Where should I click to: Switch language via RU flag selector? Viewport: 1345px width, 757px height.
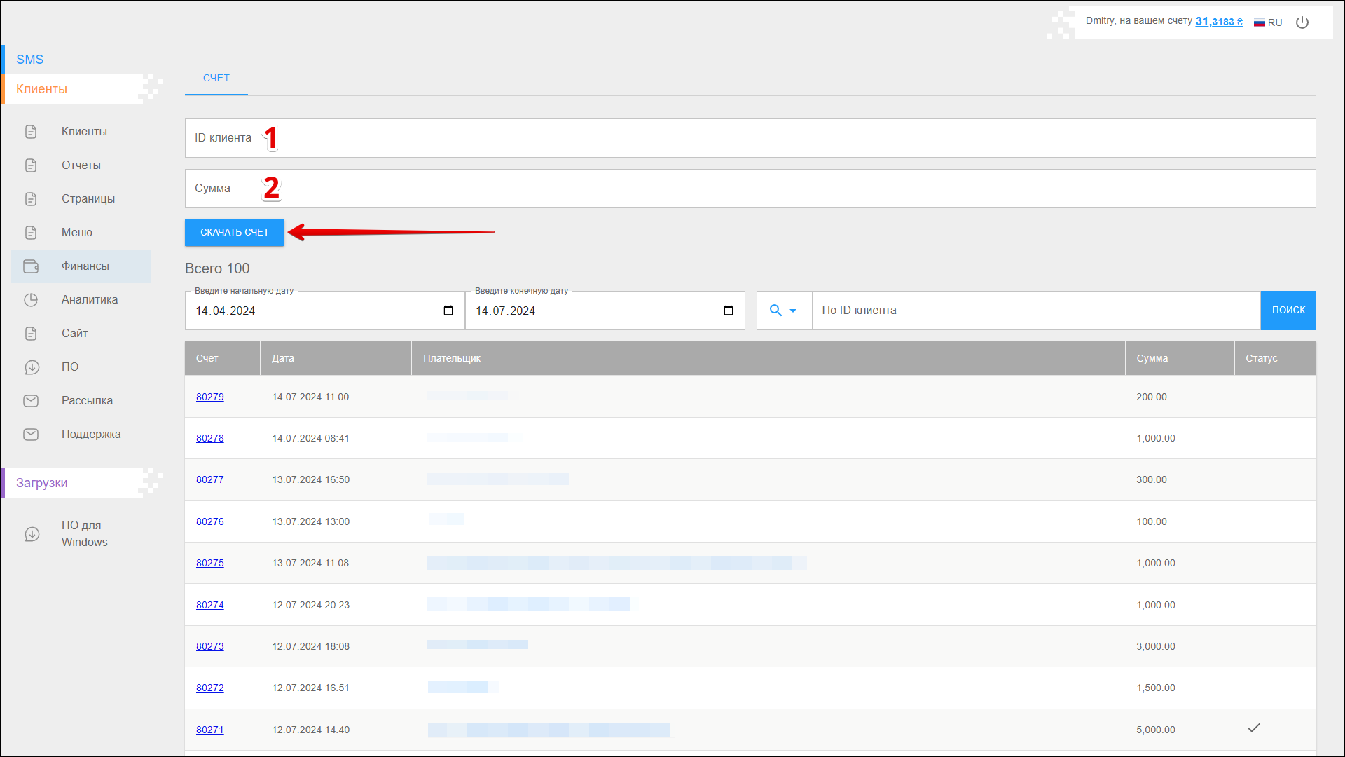1268,22
